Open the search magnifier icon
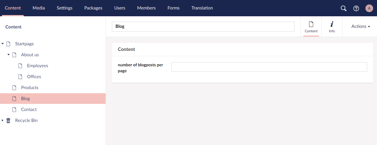This screenshot has height=145, width=377. (343, 8)
